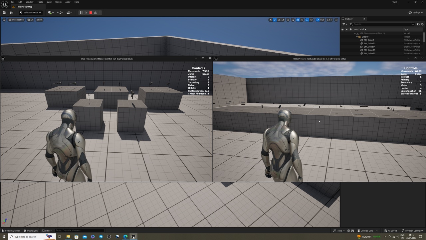
Task: Focus the Outliner search field
Action: [x=382, y=24]
